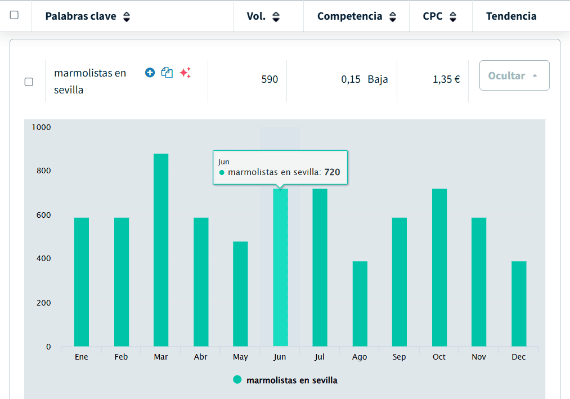This screenshot has width=570, height=399.
Task: Copy keyword using the duplicate pages icon
Action: pyautogui.click(x=167, y=73)
